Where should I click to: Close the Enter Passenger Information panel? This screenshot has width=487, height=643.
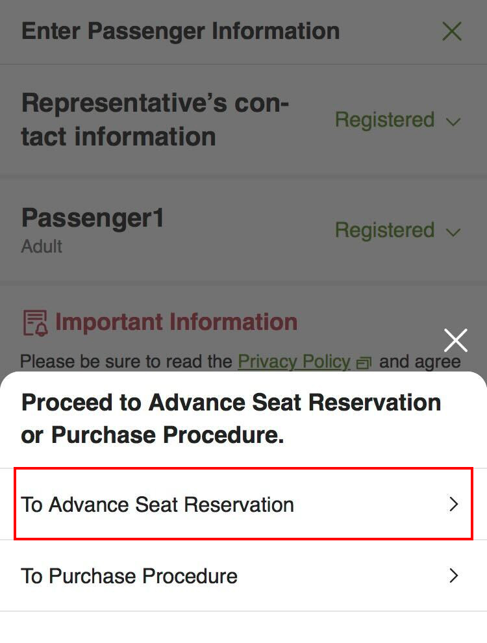coord(452,31)
